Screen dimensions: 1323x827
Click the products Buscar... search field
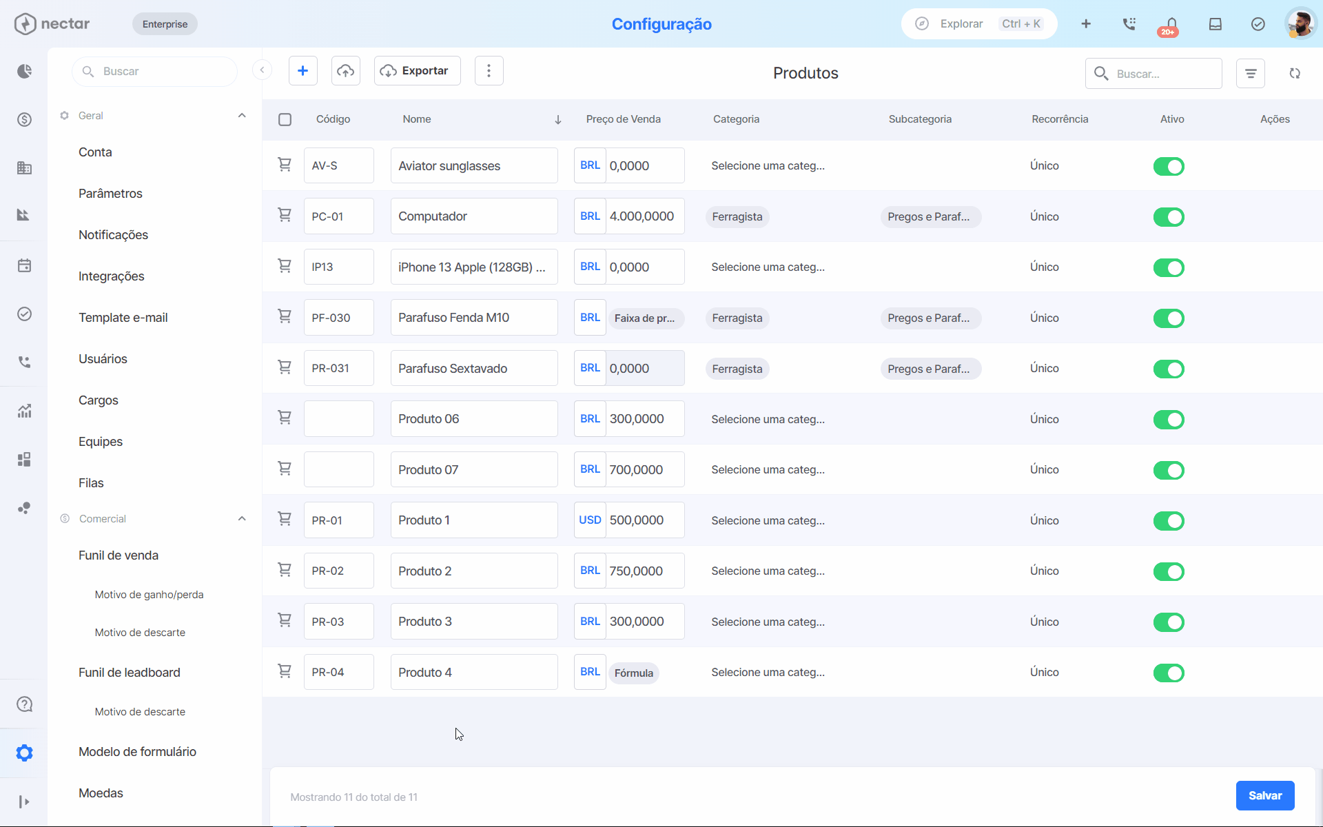coord(1153,74)
